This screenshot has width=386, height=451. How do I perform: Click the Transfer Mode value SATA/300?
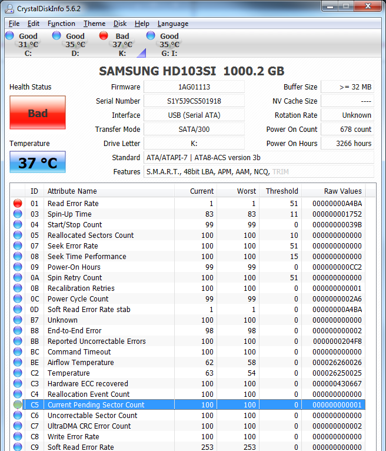pos(194,129)
